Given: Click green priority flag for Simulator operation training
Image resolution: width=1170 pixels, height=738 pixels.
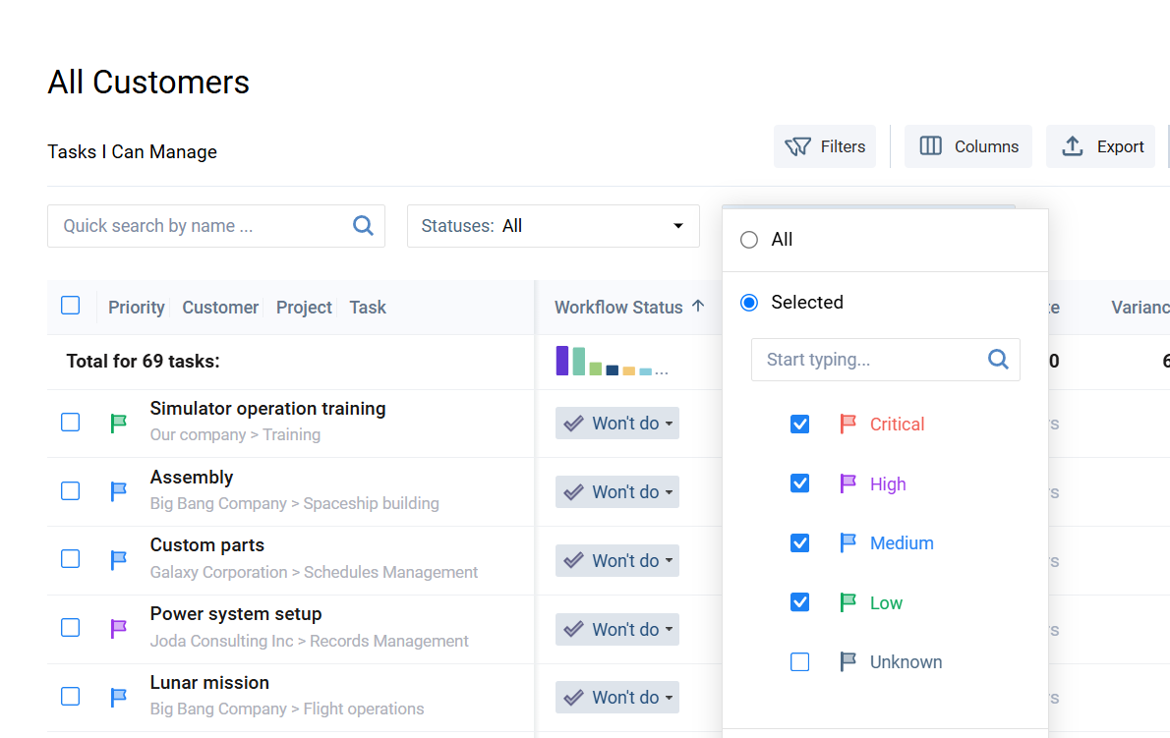Looking at the screenshot, I should [119, 423].
